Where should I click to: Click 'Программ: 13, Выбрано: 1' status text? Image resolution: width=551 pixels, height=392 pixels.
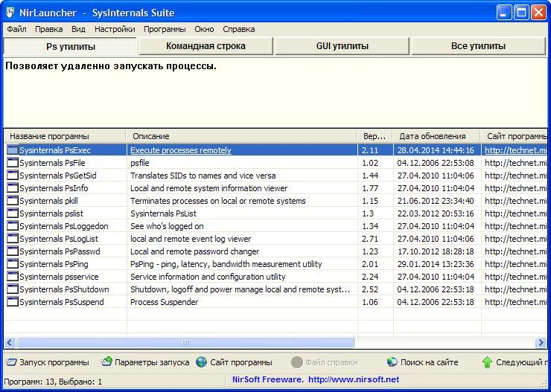pyautogui.click(x=53, y=382)
